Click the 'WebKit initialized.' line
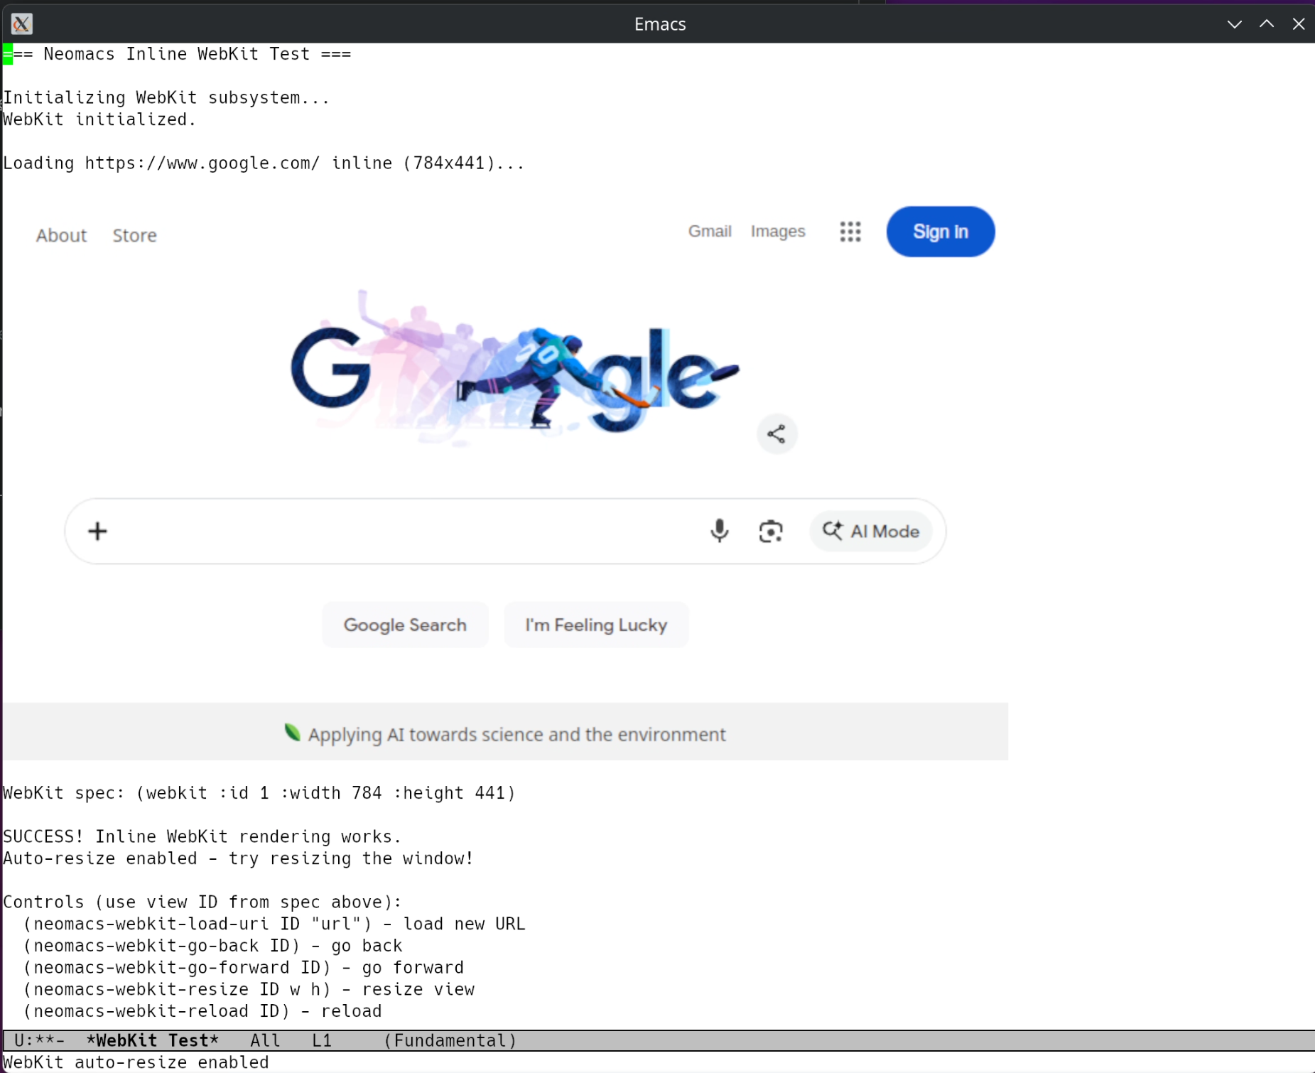 [99, 119]
